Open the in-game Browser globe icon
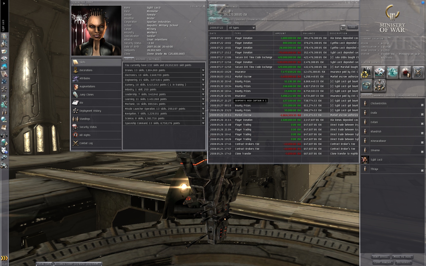The height and width of the screenshot is (266, 426). pos(4,120)
